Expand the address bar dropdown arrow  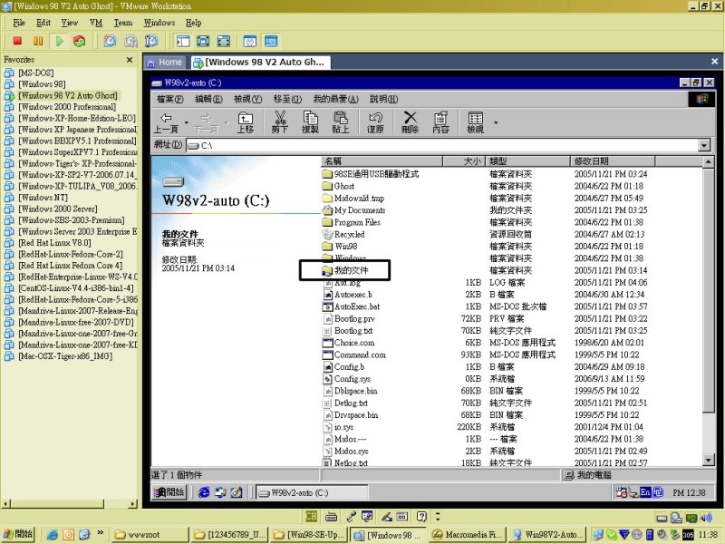click(704, 145)
